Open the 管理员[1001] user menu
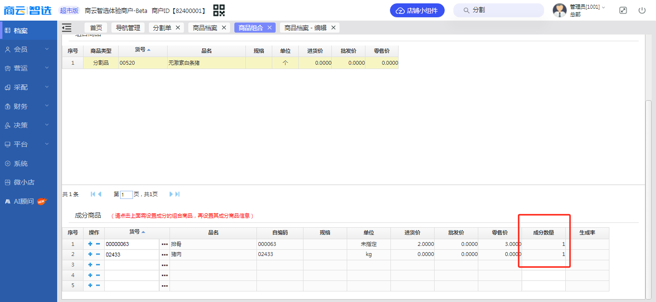 tap(579, 11)
